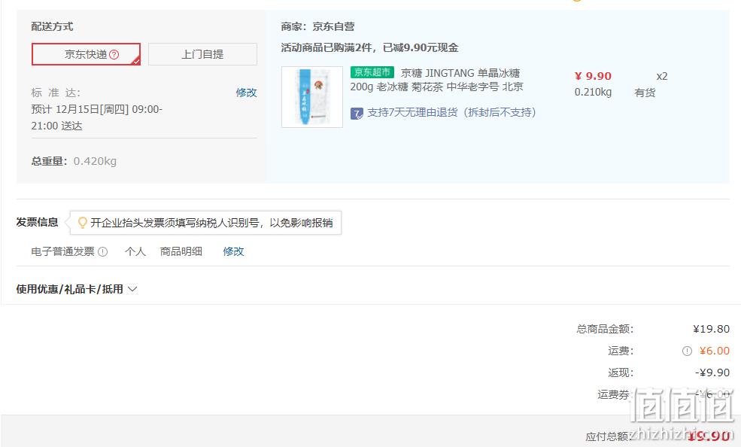Click the info icon beside 运费 ¥6.00
The image size is (741, 447).
coord(687,351)
